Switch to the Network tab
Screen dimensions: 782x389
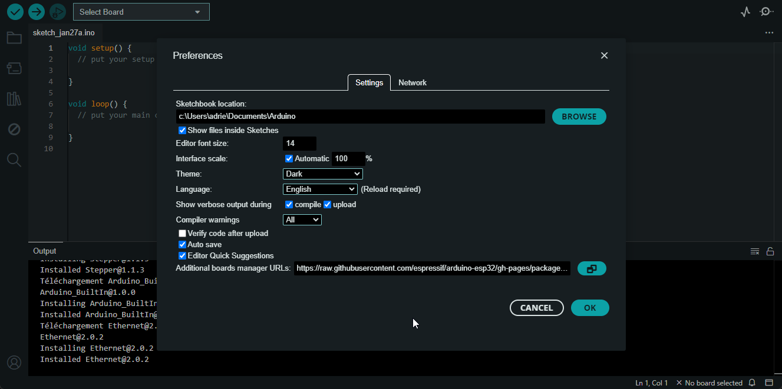pos(412,83)
